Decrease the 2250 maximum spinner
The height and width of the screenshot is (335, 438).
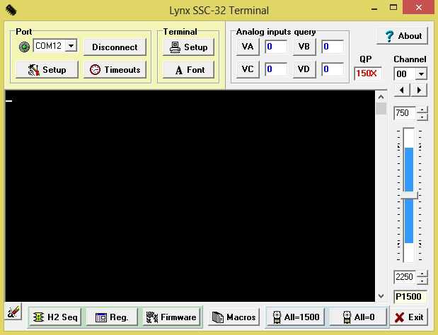click(x=422, y=281)
